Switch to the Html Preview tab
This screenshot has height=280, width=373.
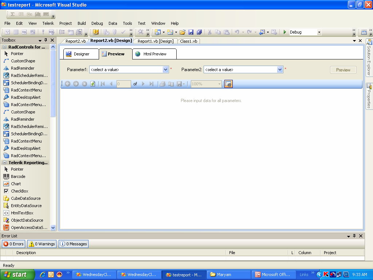click(x=154, y=54)
